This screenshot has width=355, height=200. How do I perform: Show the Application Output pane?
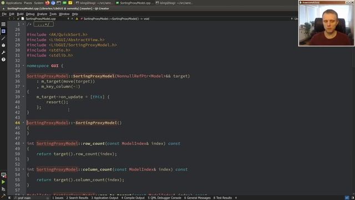[x=105, y=198]
